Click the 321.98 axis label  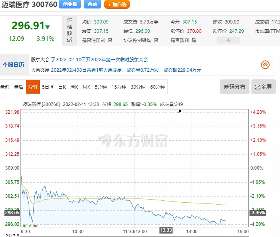click(12, 112)
